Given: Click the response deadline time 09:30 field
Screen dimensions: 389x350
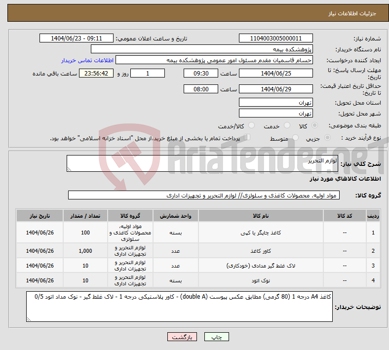Looking at the screenshot, I should (x=201, y=73).
